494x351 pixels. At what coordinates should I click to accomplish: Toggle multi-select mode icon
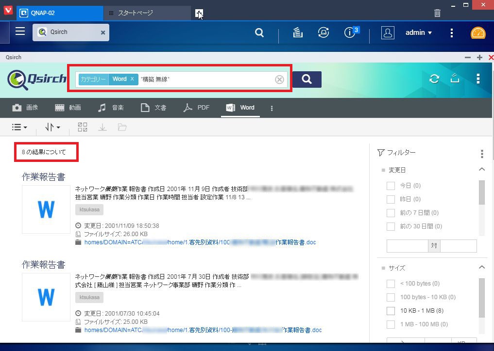point(83,127)
